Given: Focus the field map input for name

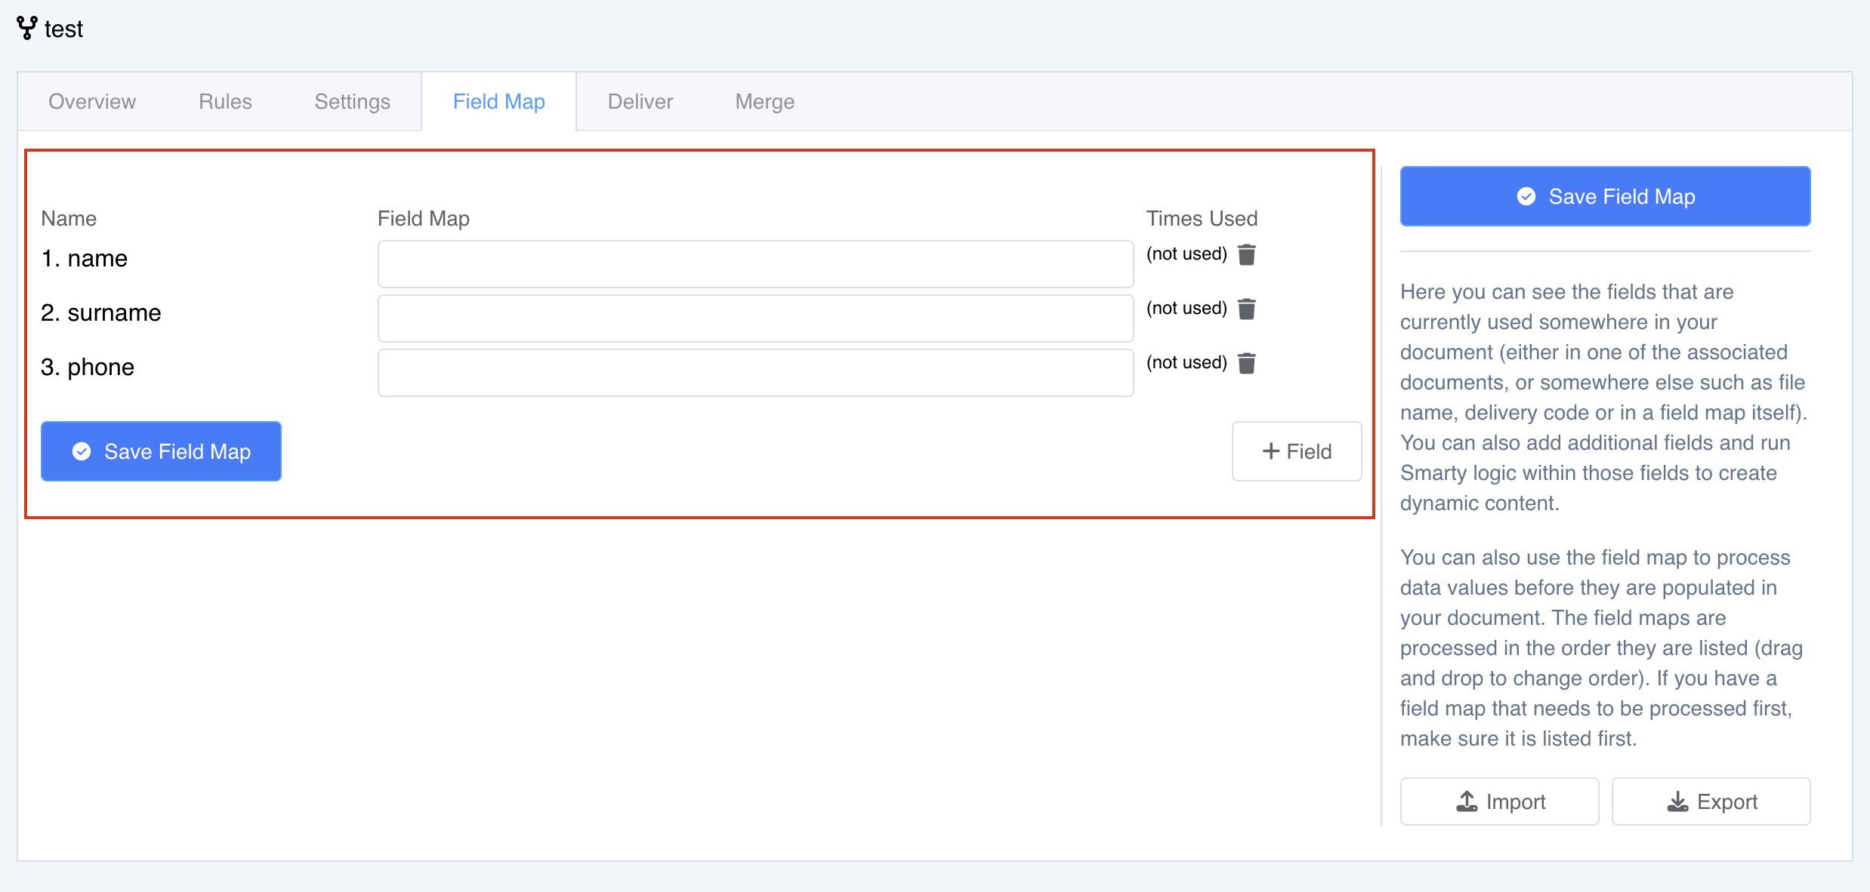Looking at the screenshot, I should click(x=755, y=264).
